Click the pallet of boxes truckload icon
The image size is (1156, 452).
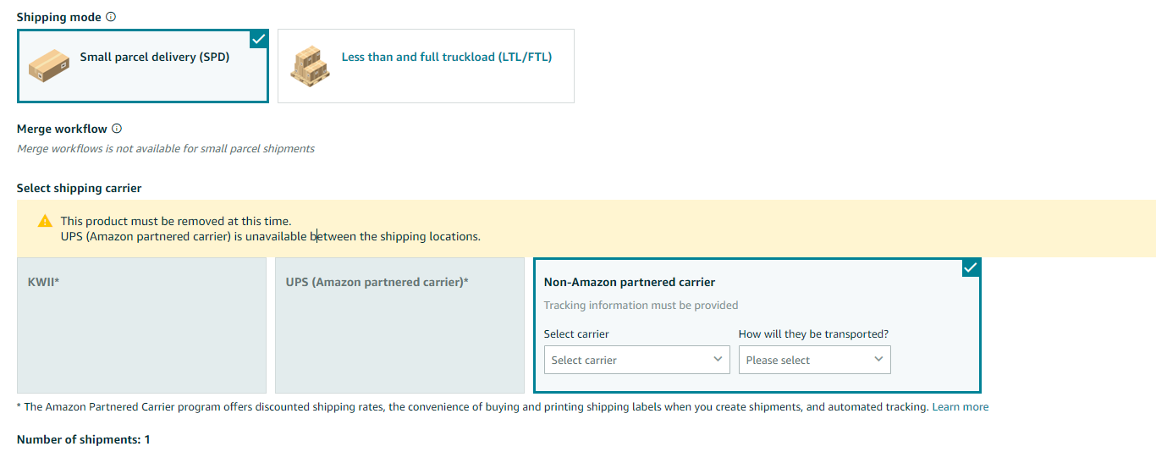coord(310,66)
